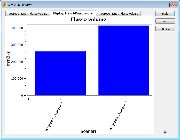Click the 200,000 axis value
180x140 pixels.
point(17,62)
